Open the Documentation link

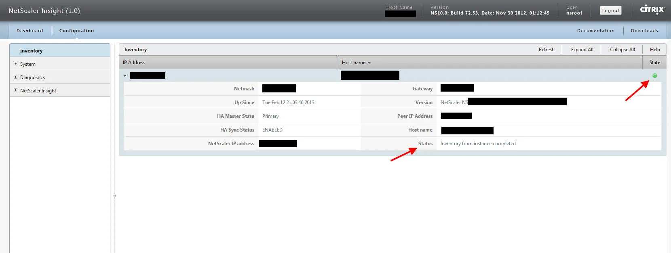596,31
